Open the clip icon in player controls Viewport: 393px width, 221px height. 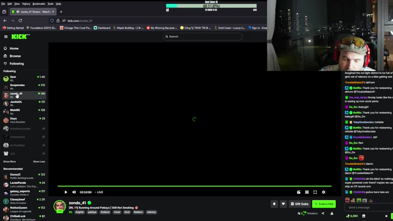tap(299, 192)
